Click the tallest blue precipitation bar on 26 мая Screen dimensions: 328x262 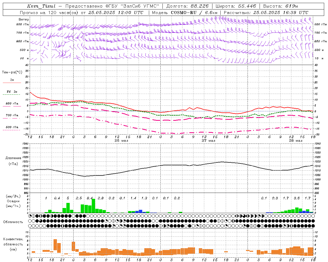coord(140,211)
